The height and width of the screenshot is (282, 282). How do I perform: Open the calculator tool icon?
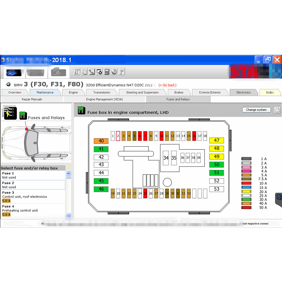(x=106, y=72)
